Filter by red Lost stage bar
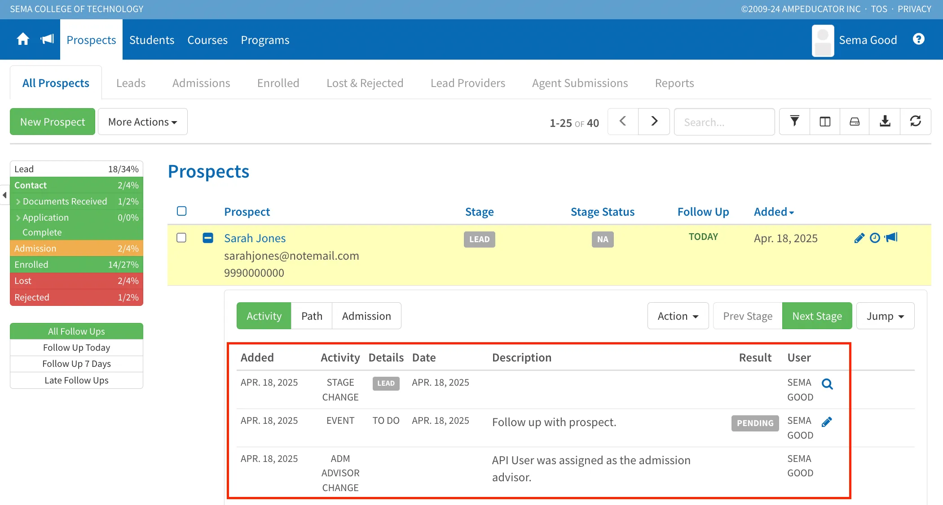Screen dimensions: 943x505 click(x=76, y=281)
